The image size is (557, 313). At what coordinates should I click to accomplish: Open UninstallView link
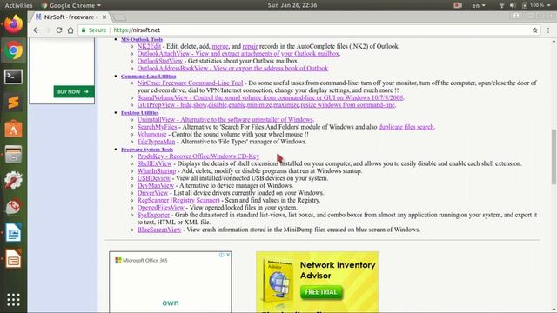coord(225,120)
